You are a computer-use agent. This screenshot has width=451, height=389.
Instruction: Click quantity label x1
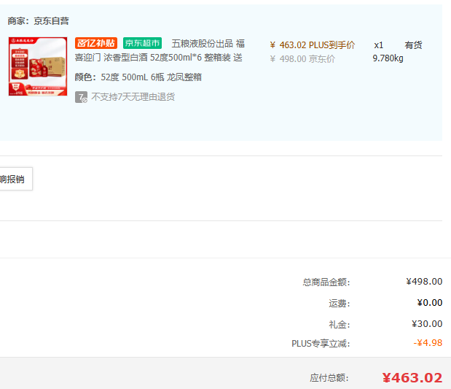coord(379,45)
